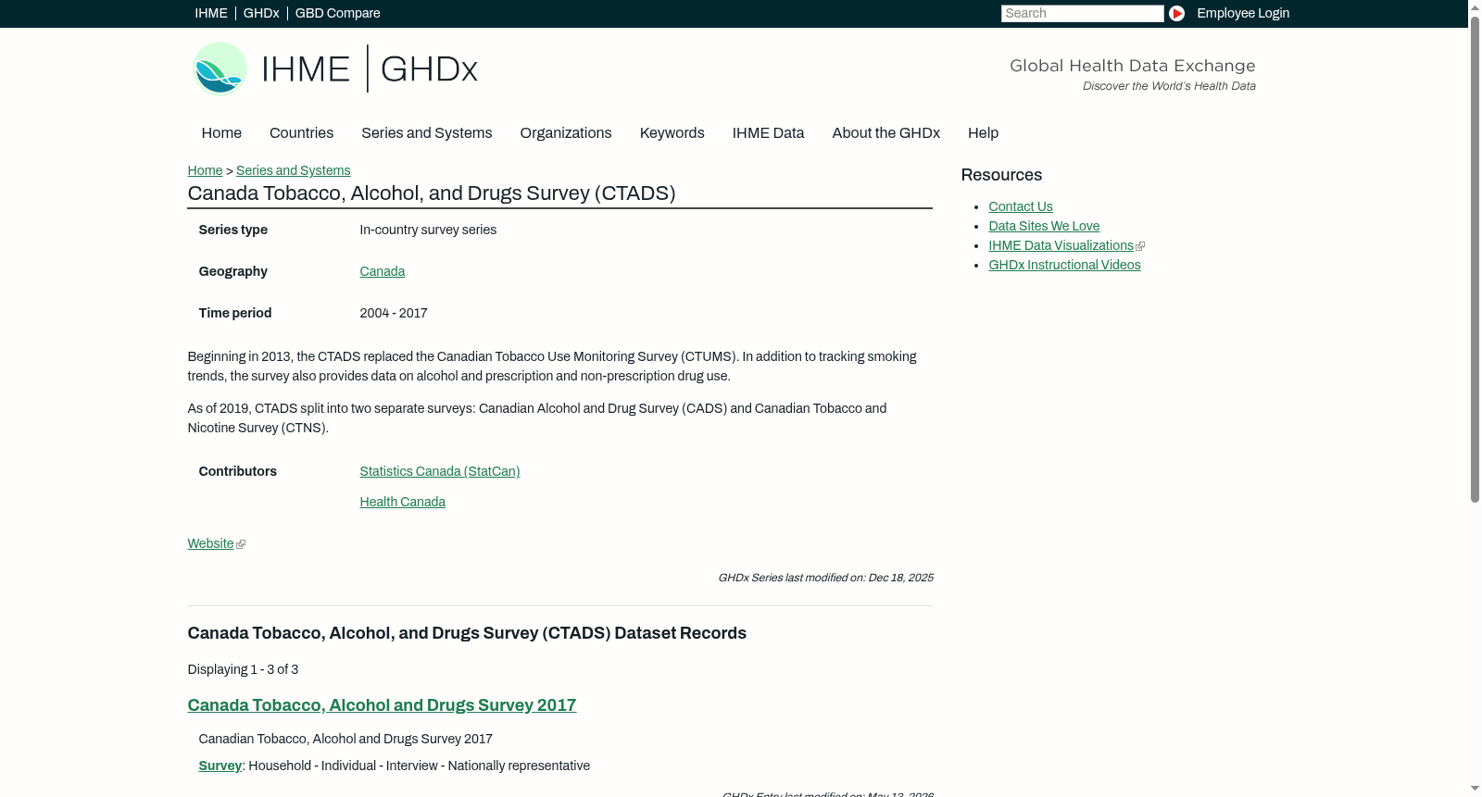This screenshot has height=797, width=1482.
Task: Click the vertical page scrollbar thumb
Action: 1475,259
